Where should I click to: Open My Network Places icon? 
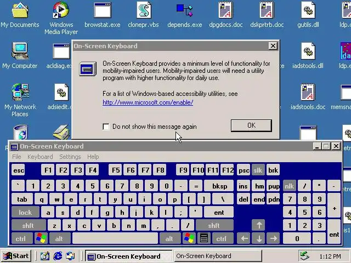tap(20, 100)
